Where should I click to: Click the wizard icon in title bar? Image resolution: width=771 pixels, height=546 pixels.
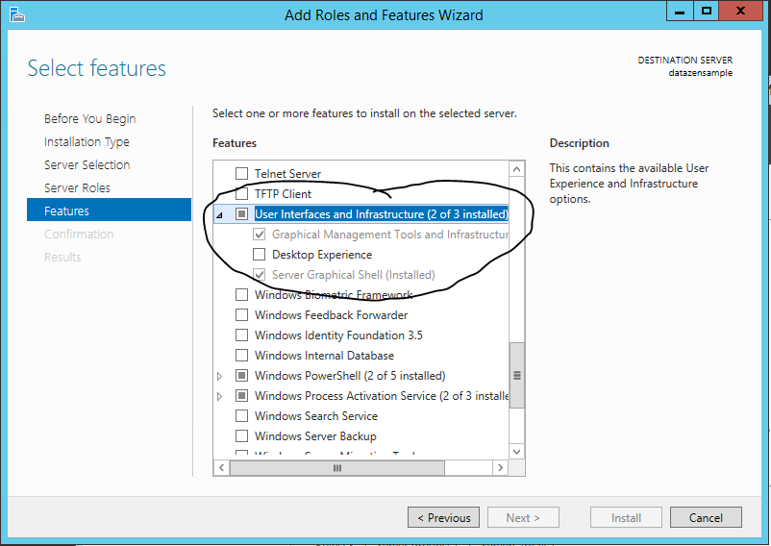tap(17, 14)
